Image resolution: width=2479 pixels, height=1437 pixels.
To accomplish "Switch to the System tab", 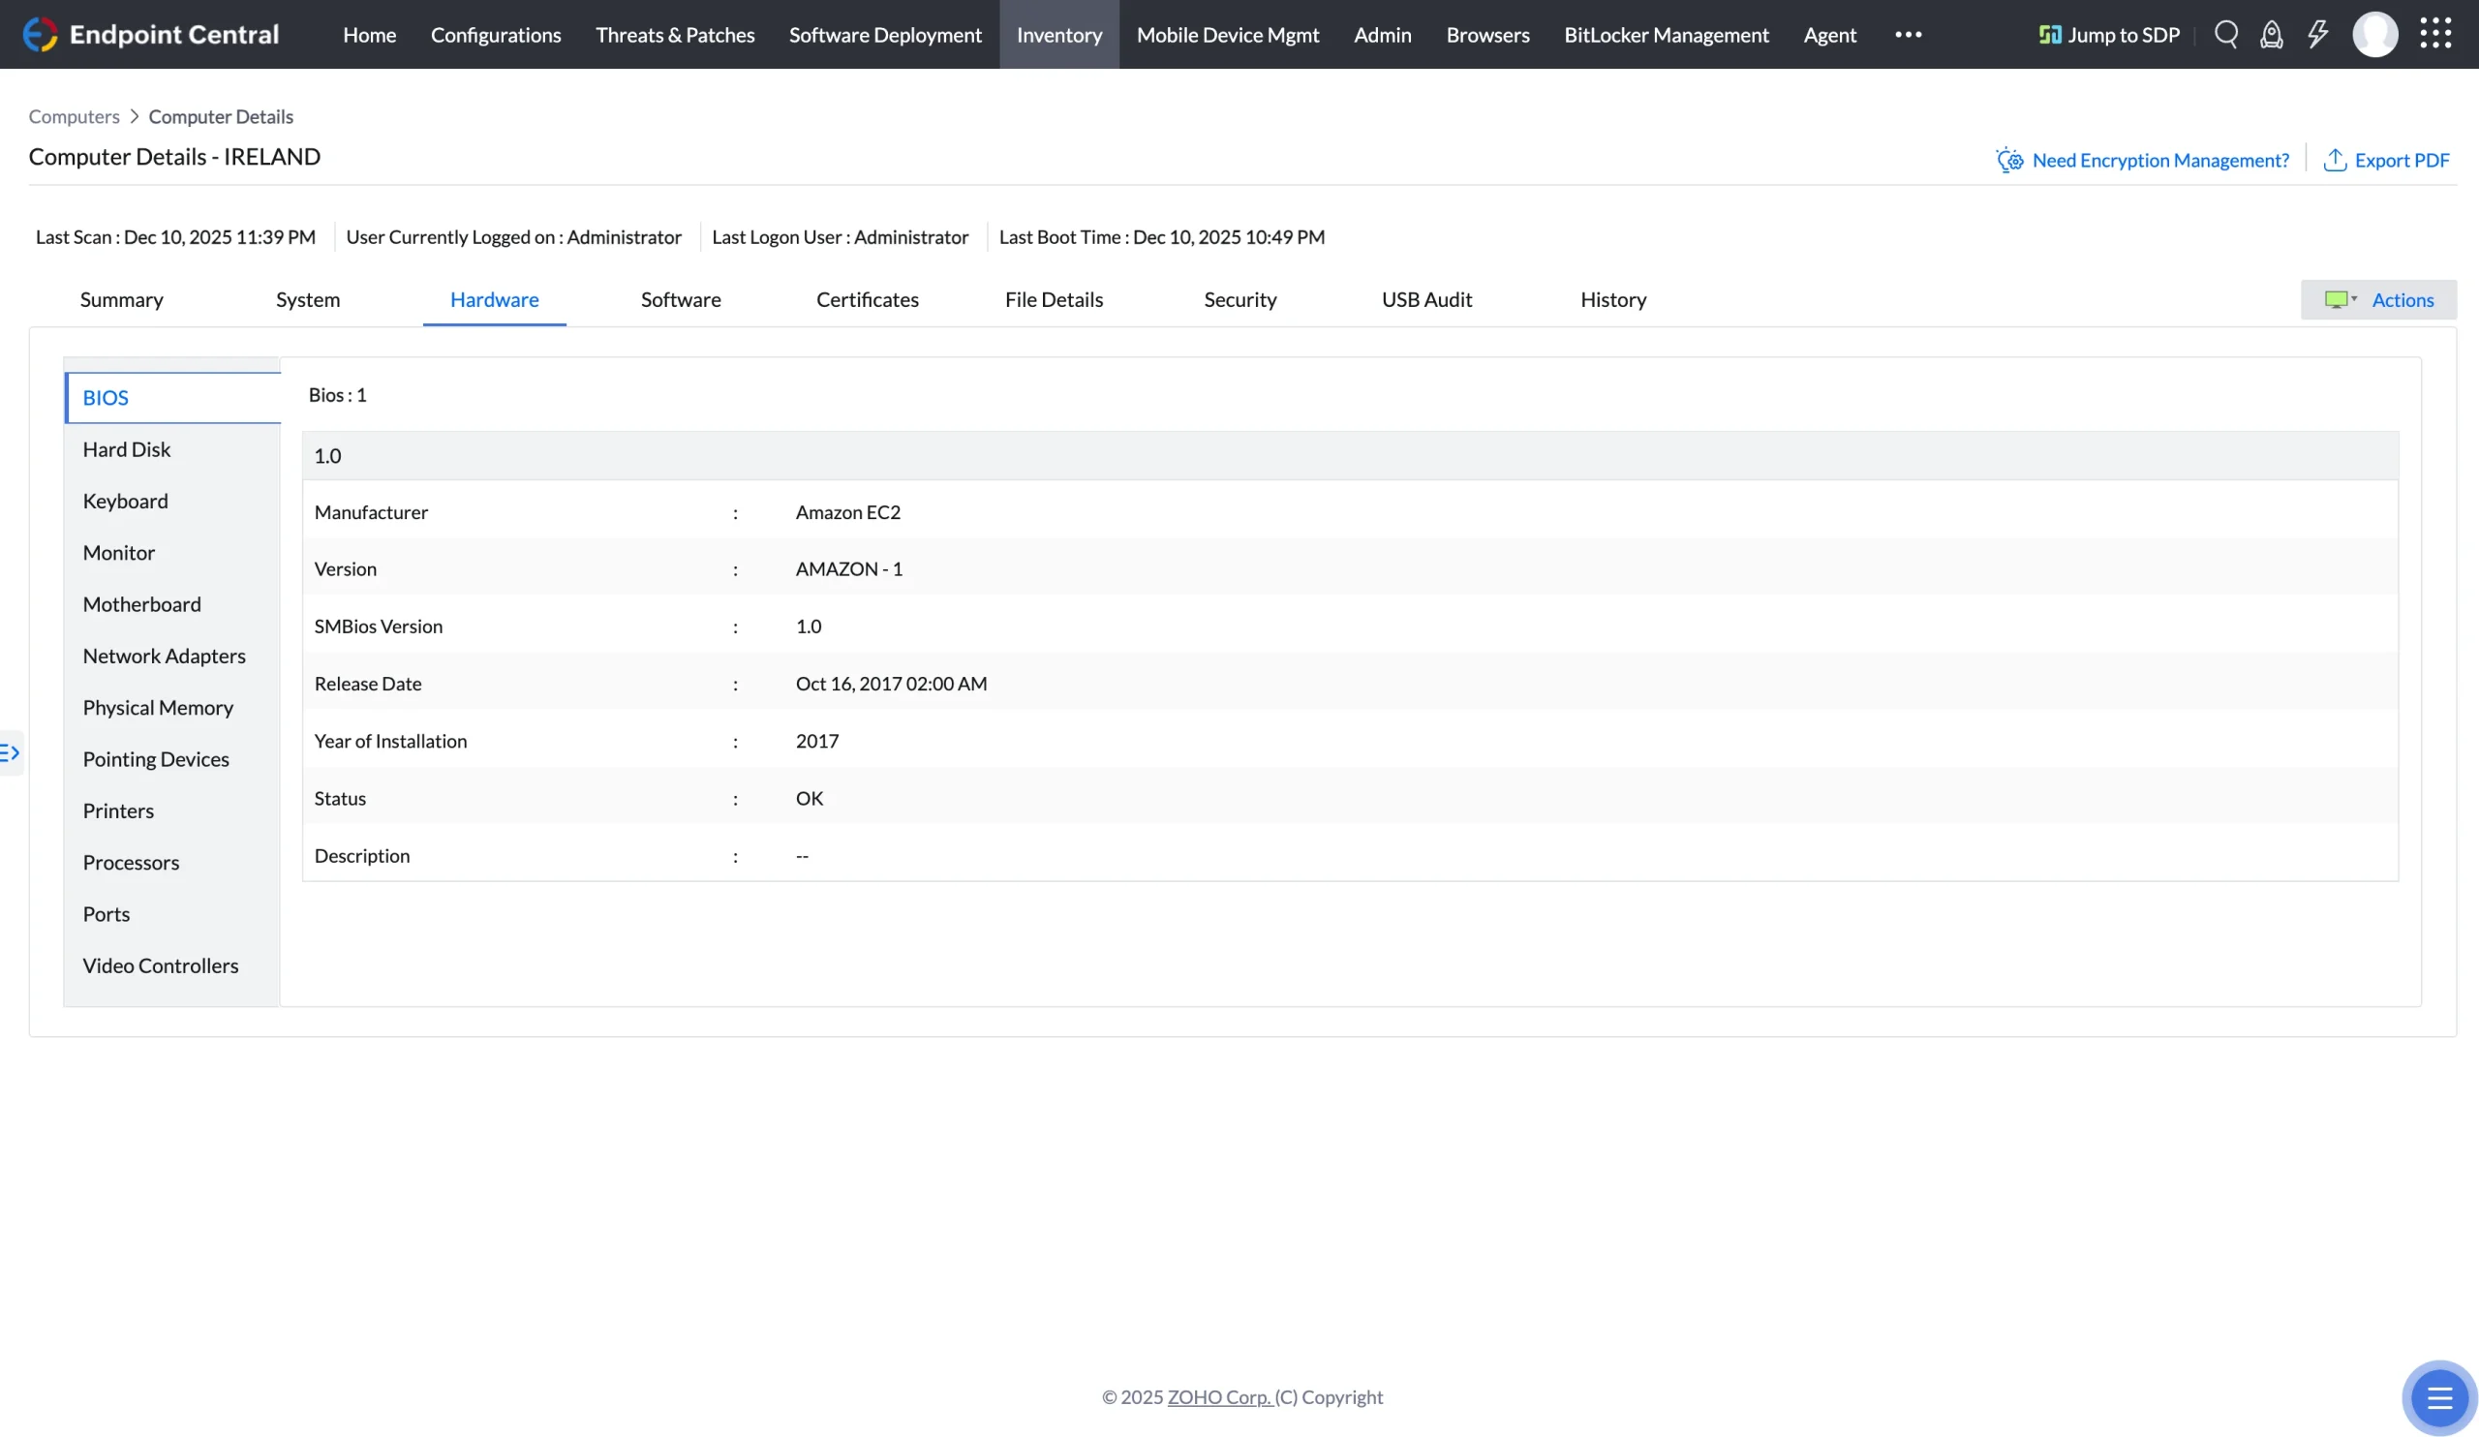I will [308, 299].
